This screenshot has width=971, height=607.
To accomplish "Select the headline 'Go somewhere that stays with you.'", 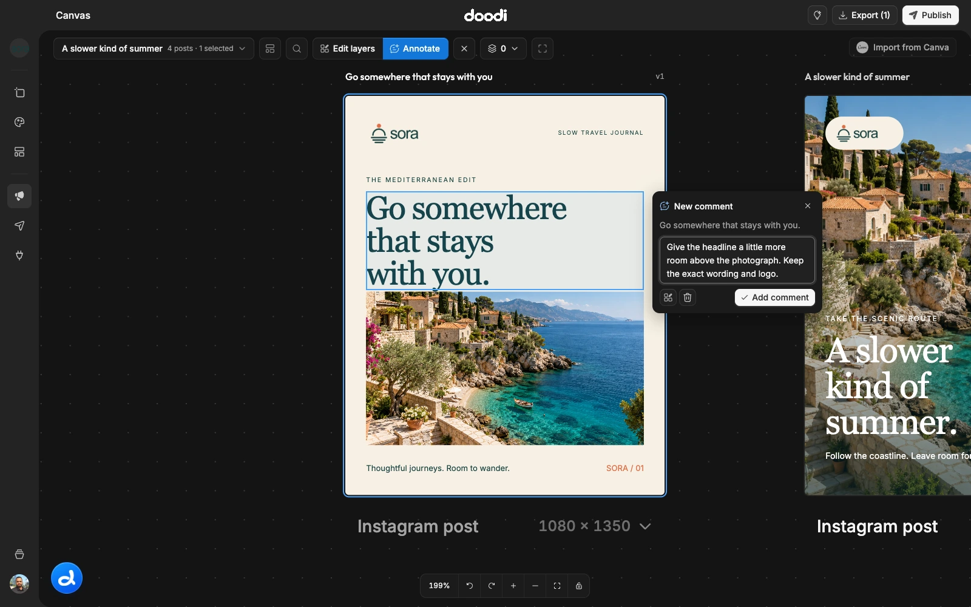I will (504, 241).
